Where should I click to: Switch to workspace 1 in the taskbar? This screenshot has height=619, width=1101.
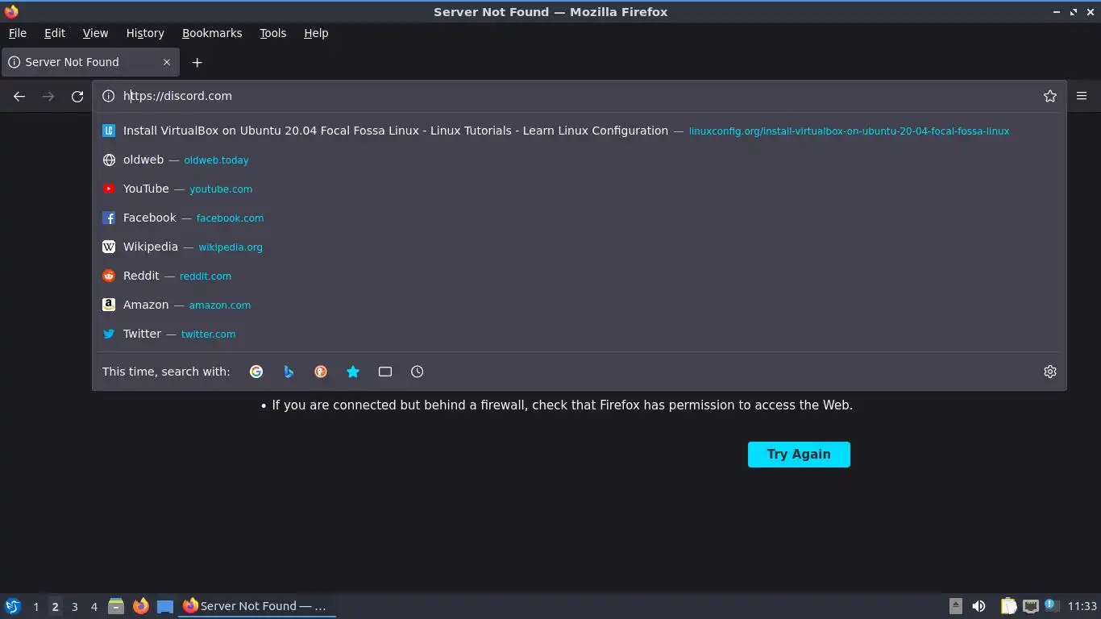pos(35,606)
